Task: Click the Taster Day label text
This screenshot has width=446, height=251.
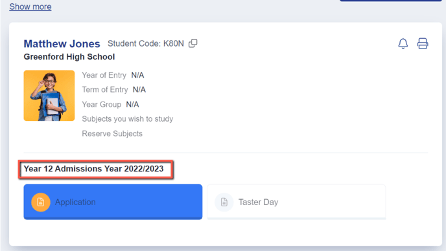Action: point(258,202)
